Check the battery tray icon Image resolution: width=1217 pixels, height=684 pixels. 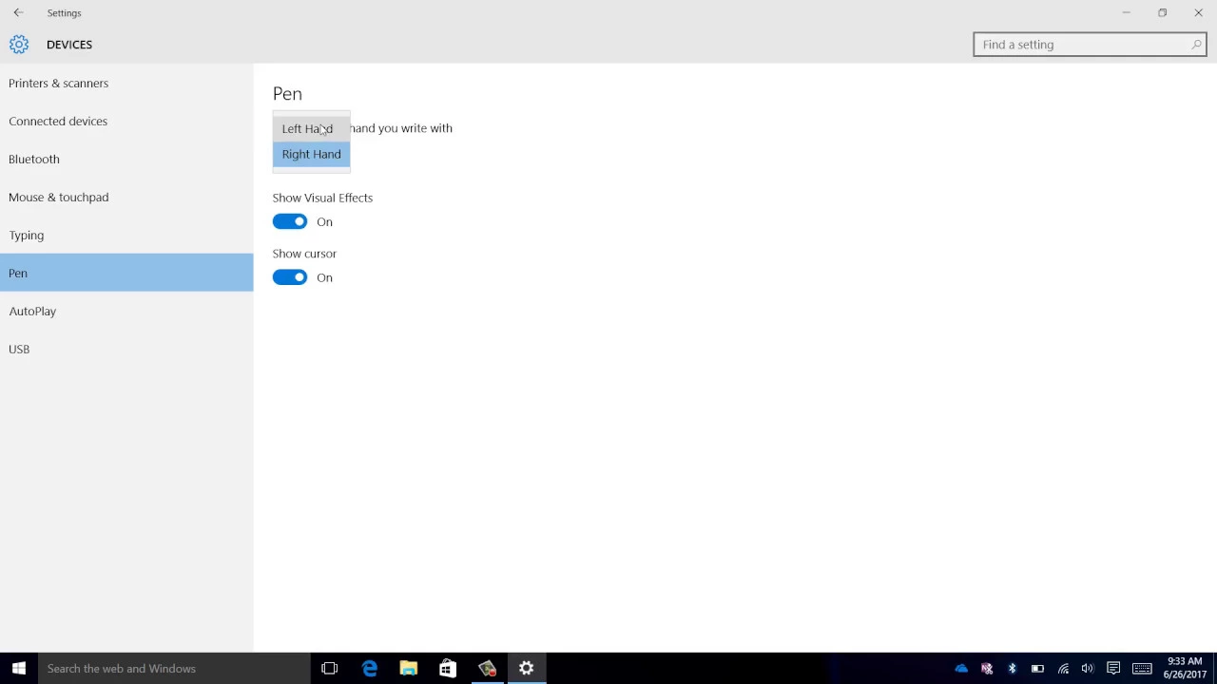pyautogui.click(x=1037, y=669)
